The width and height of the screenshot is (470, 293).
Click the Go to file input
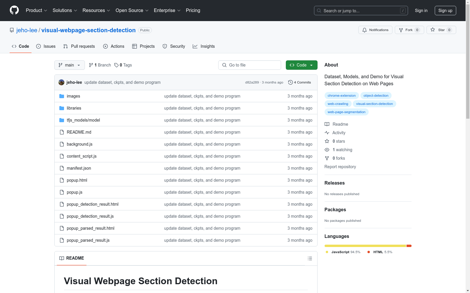(250, 65)
